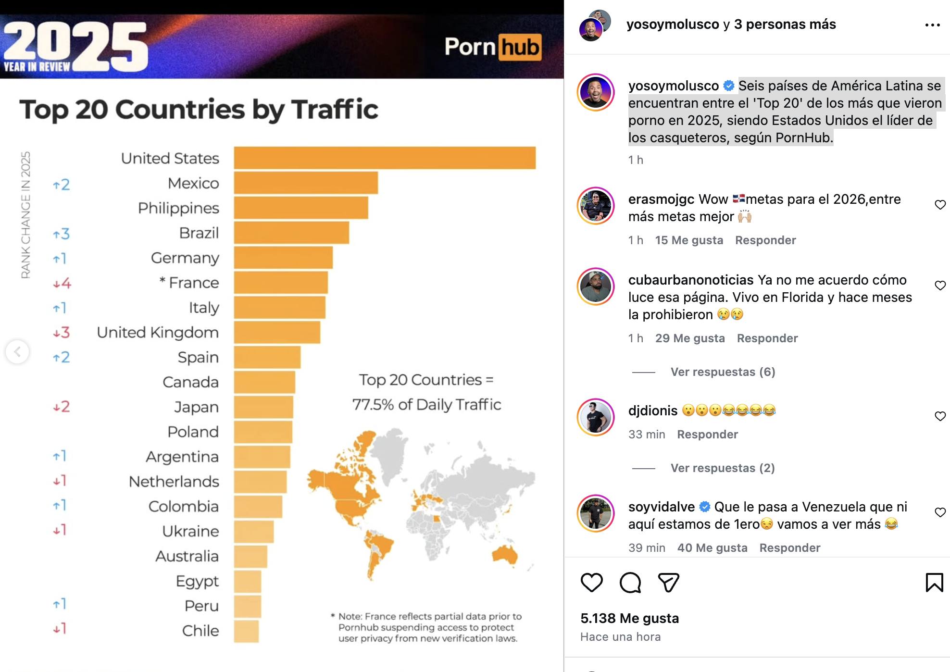The image size is (950, 672).
Task: Open the three-dot more options menu
Action: 932,25
